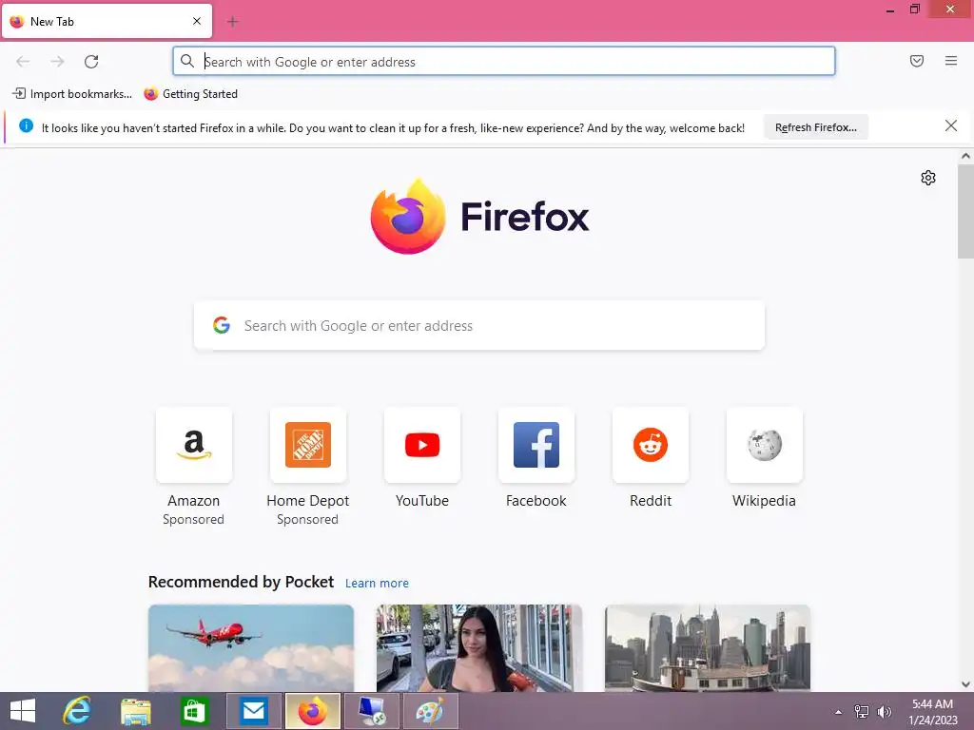Open new tab with plus button

pyautogui.click(x=233, y=22)
